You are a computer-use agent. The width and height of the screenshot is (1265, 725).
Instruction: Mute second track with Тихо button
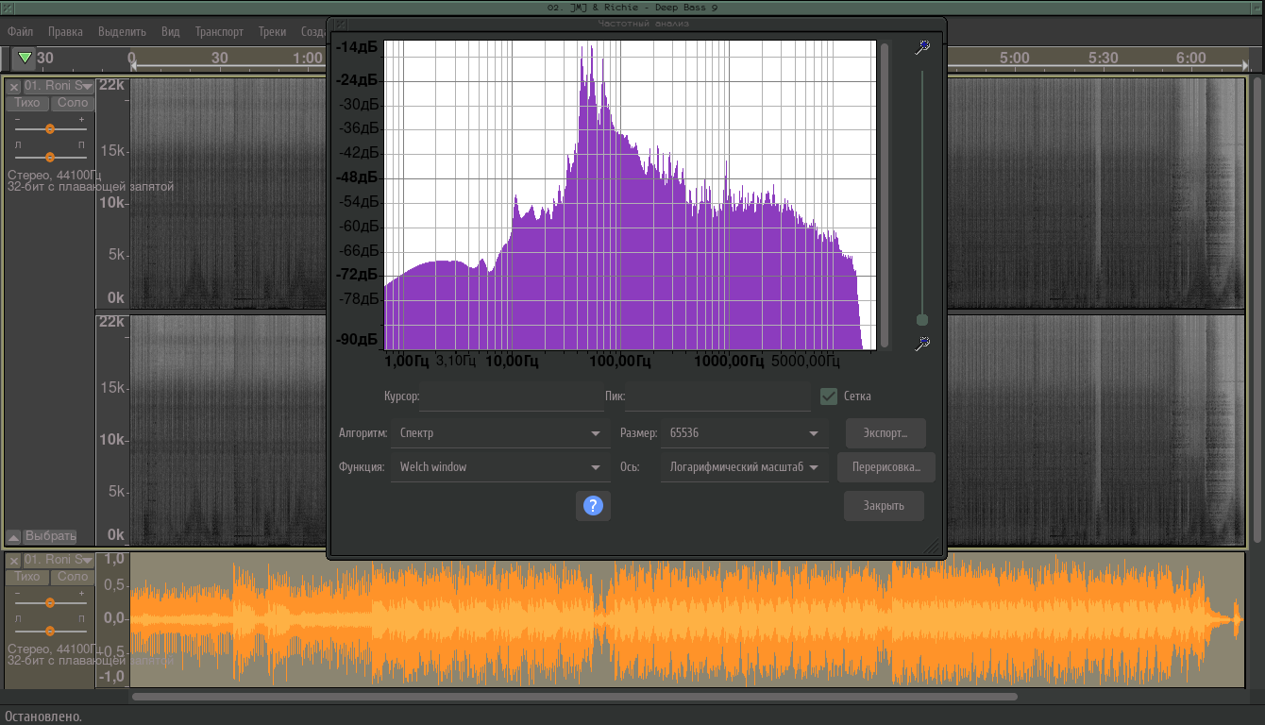(27, 577)
